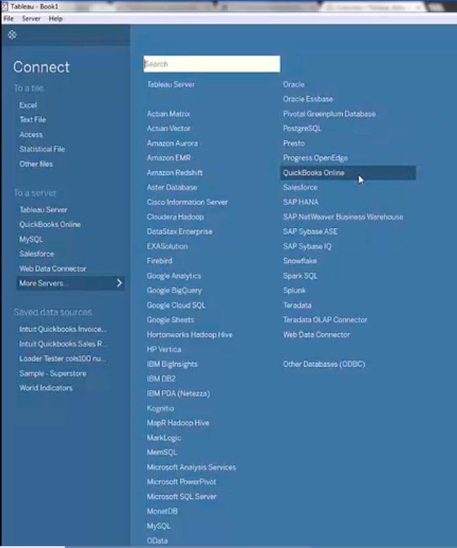Viewport: 457px width, 548px height.
Task: Choose Text File under To a file
Action: [x=32, y=120]
